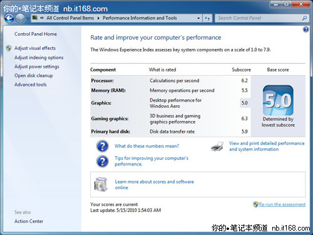Click the Memory (RAM) subscore 5.5
313x235 pixels.
[244, 90]
